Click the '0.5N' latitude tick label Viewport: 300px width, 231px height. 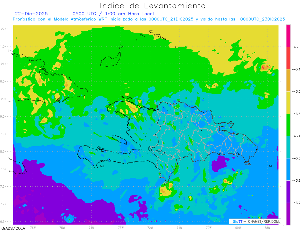coord(4,81)
